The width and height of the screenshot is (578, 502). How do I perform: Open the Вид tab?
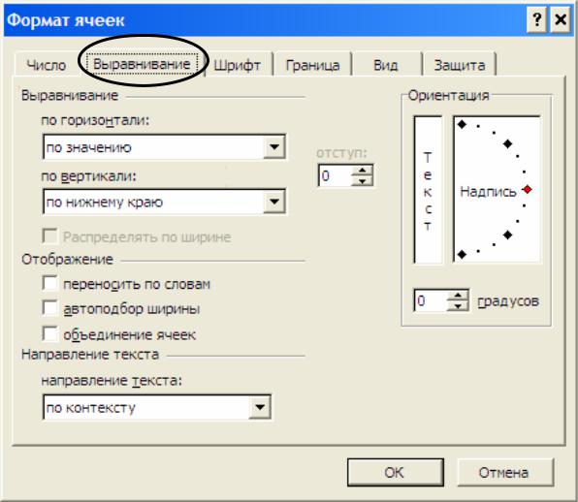(x=386, y=65)
